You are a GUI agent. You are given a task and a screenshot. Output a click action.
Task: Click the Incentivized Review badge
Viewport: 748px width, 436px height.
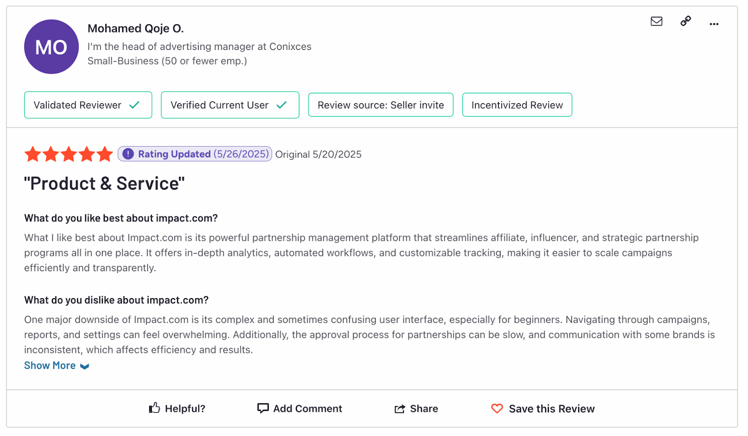[x=517, y=105]
